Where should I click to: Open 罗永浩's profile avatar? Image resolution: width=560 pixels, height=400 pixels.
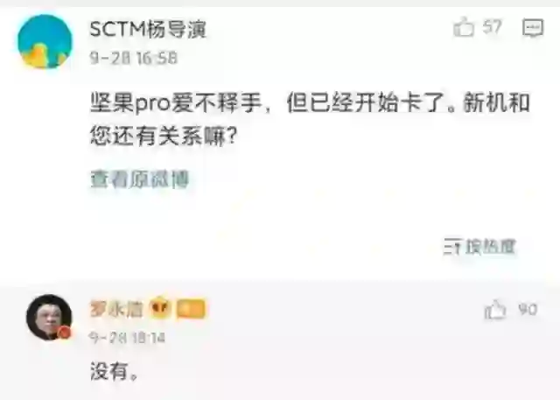(49, 317)
